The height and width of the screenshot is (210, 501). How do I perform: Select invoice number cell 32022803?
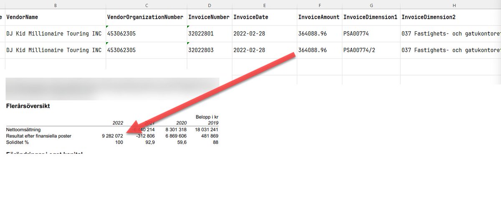[210, 50]
